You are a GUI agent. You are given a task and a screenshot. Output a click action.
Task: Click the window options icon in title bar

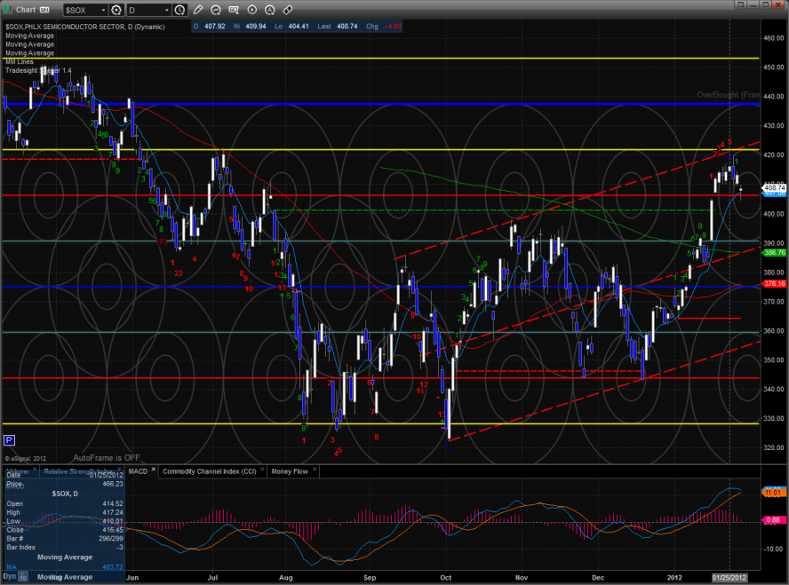click(740, 4)
